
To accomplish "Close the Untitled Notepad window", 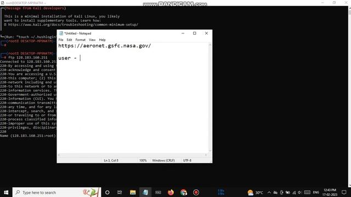I will 206,33.
